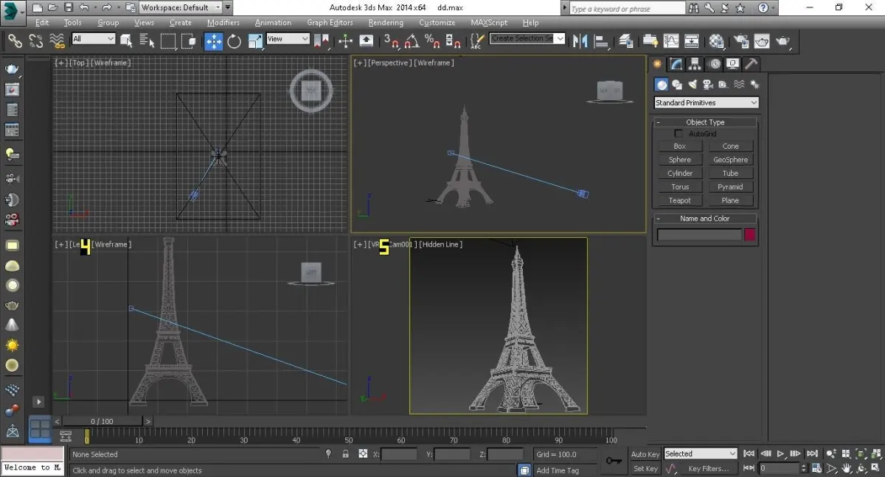Click the Set Key button
Screen dimensions: 885x477
[x=645, y=468]
